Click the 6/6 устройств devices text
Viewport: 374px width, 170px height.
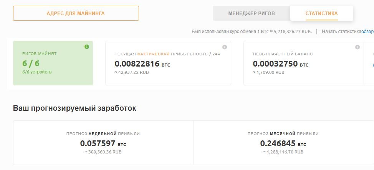37,72
